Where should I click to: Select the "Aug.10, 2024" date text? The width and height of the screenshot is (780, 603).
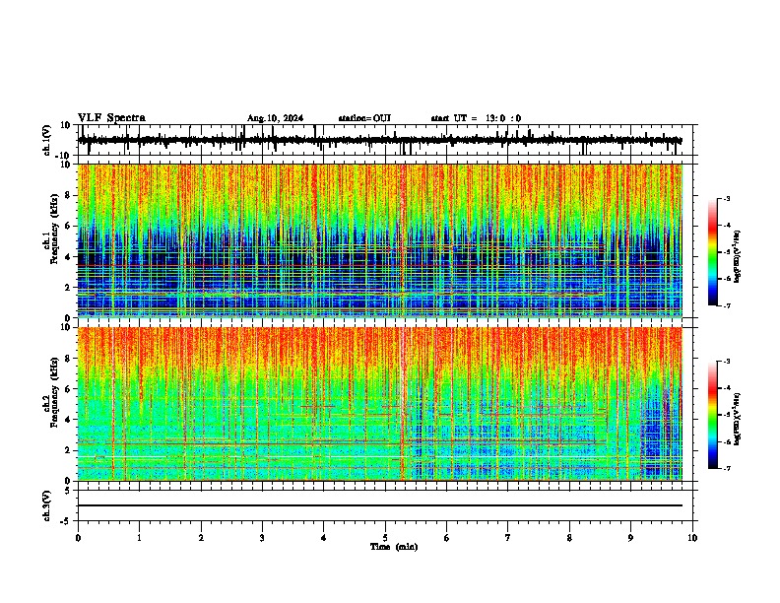pos(275,118)
